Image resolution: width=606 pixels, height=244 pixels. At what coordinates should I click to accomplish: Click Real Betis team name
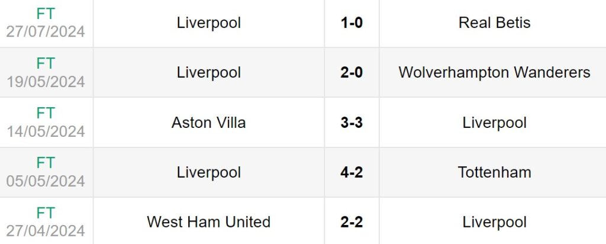pyautogui.click(x=494, y=23)
